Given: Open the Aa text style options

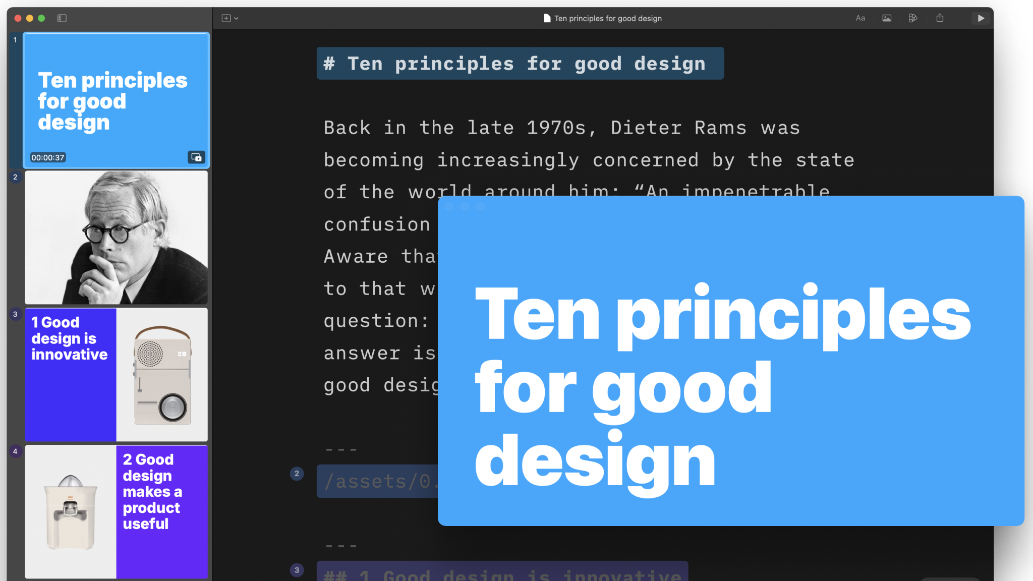Looking at the screenshot, I should (x=860, y=18).
